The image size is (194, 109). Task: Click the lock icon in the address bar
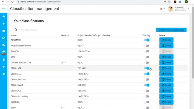point(18,2)
